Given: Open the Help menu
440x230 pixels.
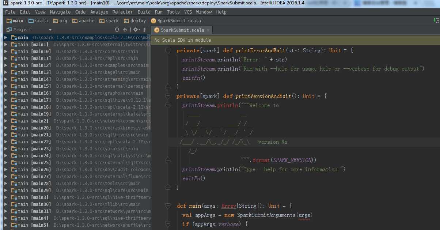Looking at the screenshot, I should pos(221,12).
